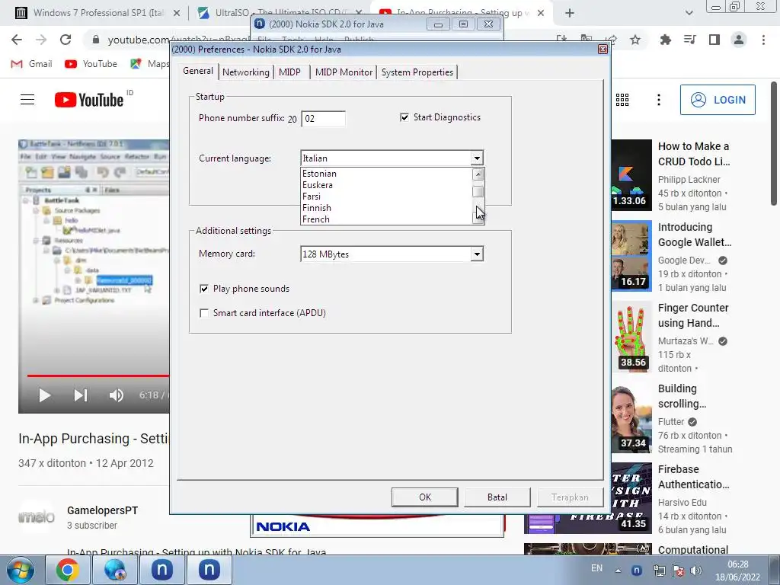Open the System Properties tab
Viewport: 780px width, 585px height.
(417, 72)
